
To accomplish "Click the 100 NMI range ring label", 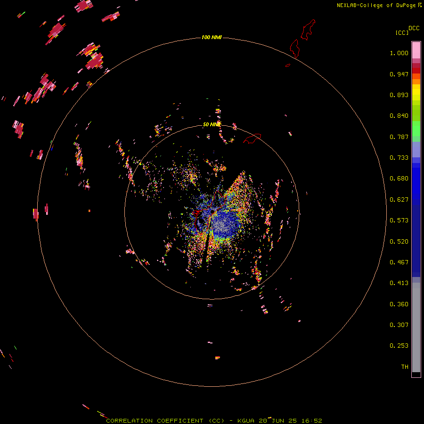I will 212,37.
